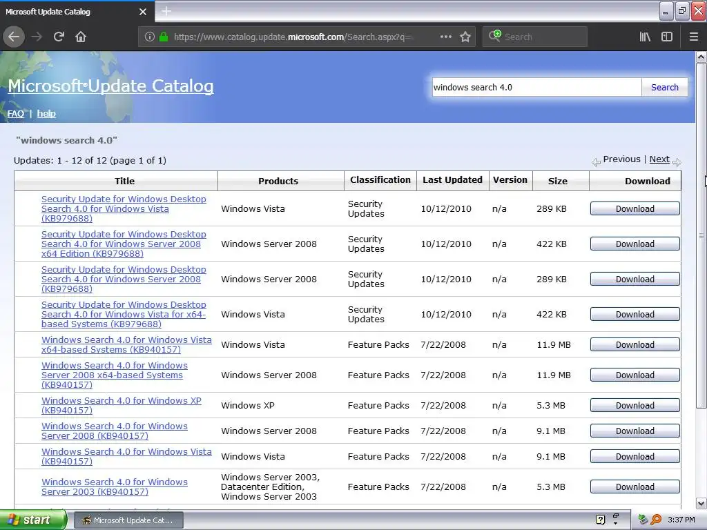
Task: Open Windows Search 4.0 for Windows XP link
Action: [x=122, y=405]
